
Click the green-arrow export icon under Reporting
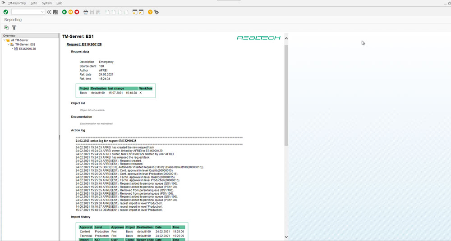pyautogui.click(x=6, y=27)
